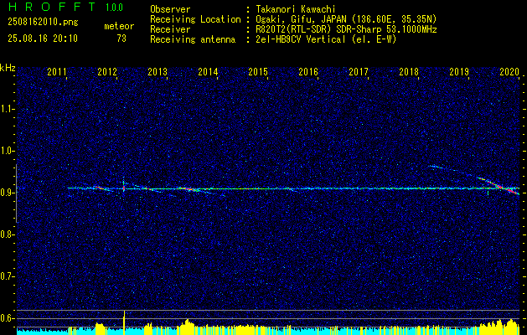Click the 2012 time axis label
This screenshot has height=335, width=527.
click(107, 71)
